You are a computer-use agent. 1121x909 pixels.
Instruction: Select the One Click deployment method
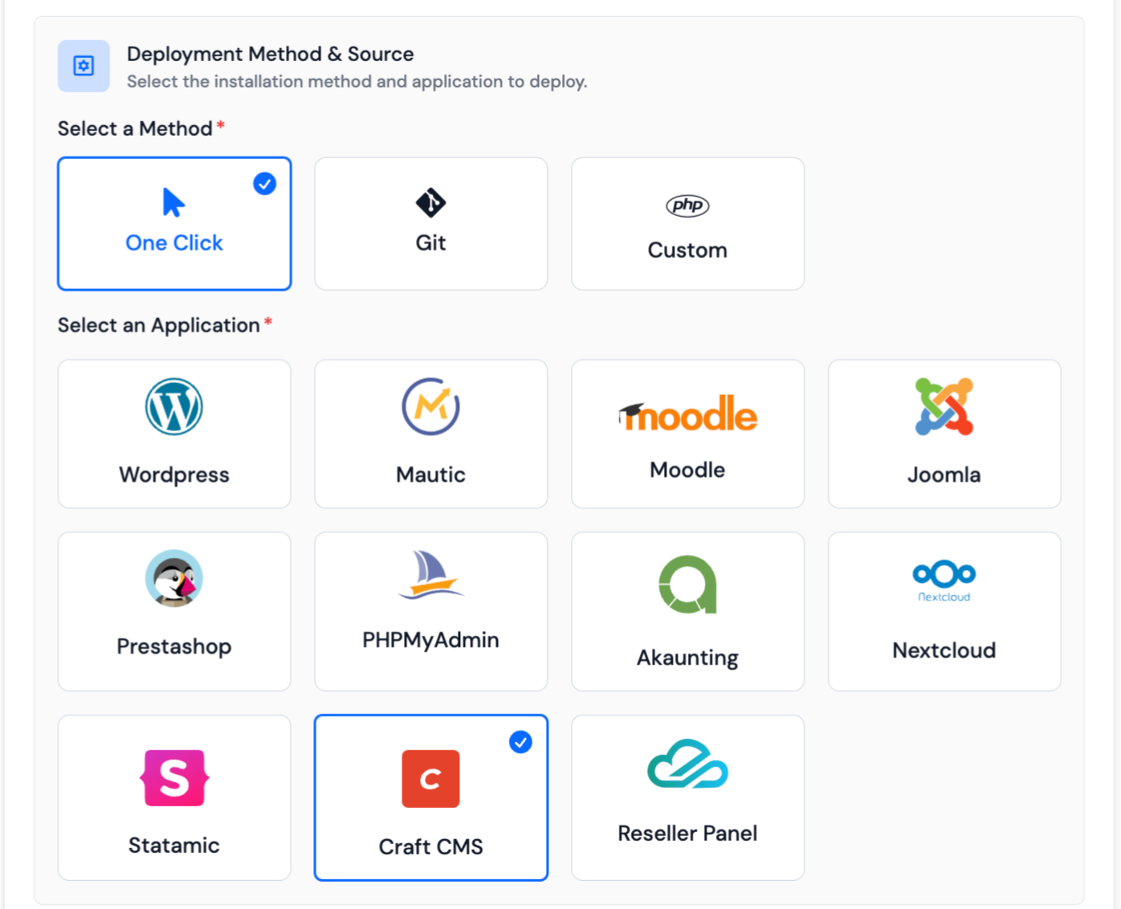tap(174, 223)
